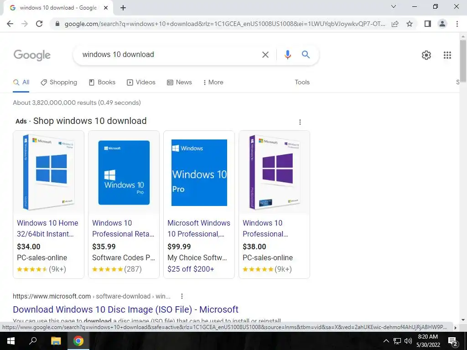Open the search Tools options
Viewport: 467px width, 350px height.
click(302, 82)
